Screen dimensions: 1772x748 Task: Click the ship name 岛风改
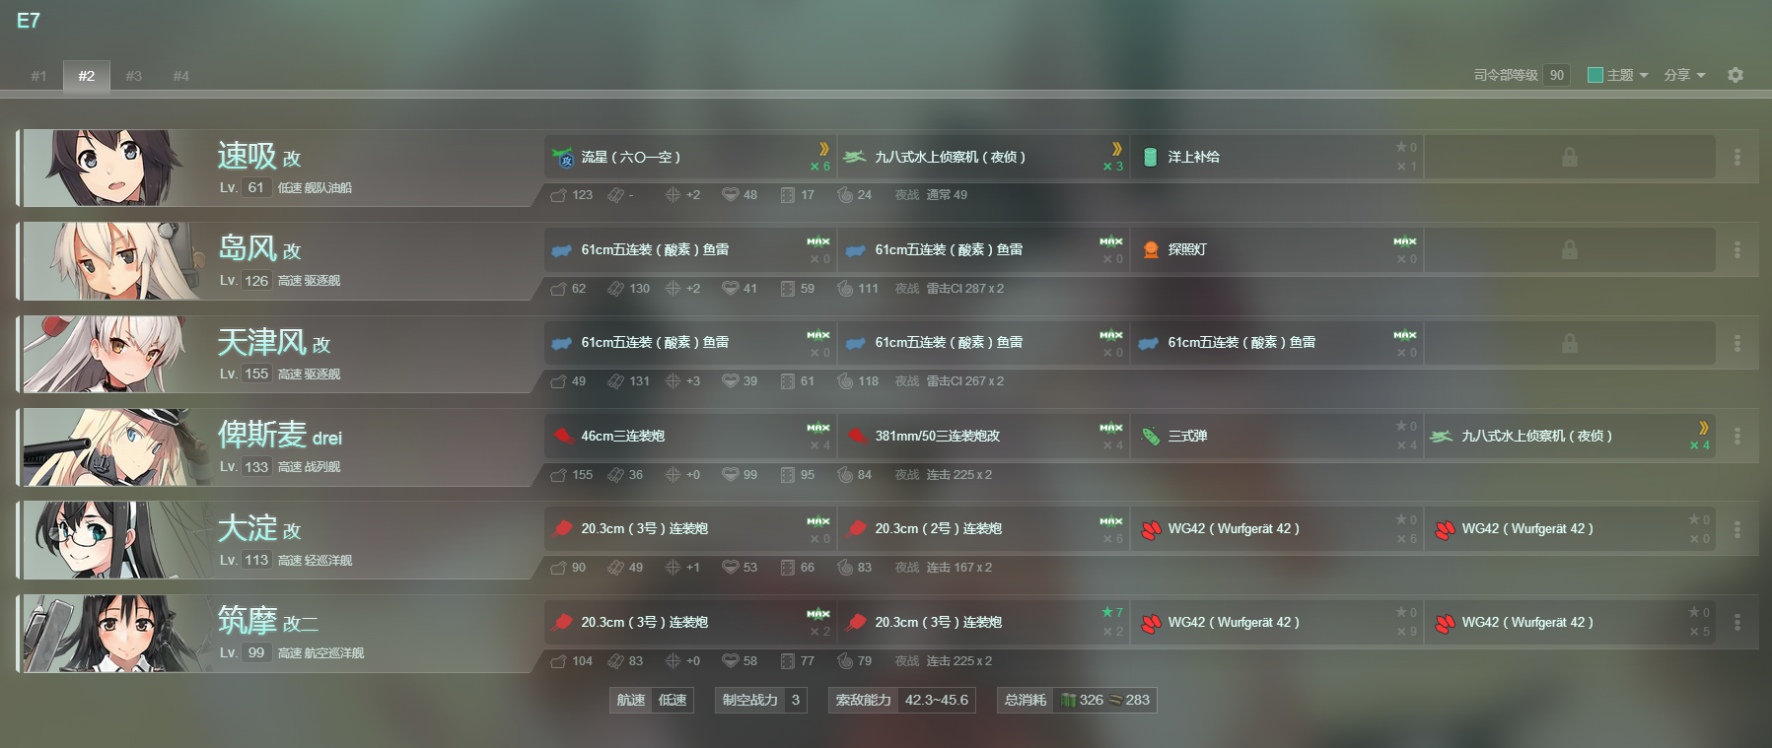coord(259,248)
